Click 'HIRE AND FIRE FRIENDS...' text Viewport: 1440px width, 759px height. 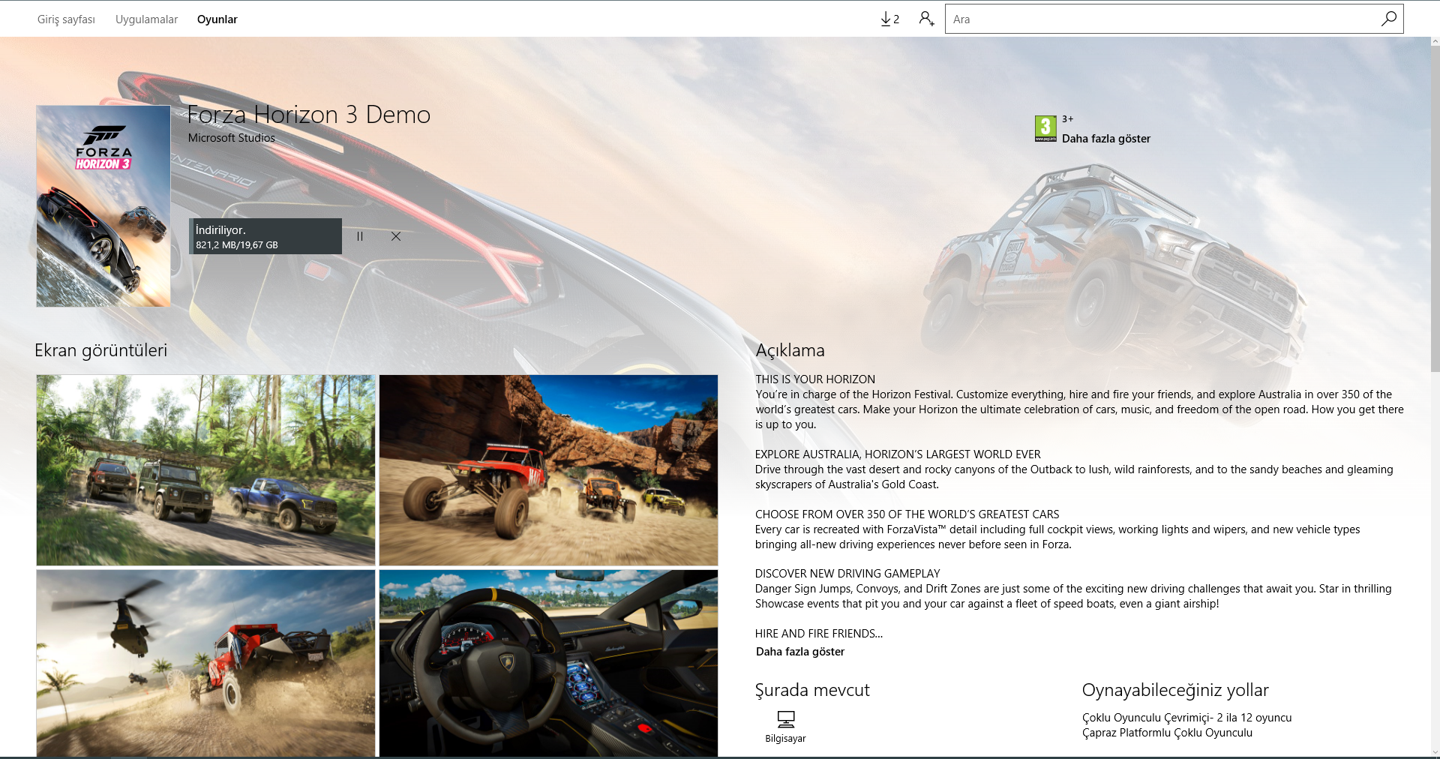point(819,634)
